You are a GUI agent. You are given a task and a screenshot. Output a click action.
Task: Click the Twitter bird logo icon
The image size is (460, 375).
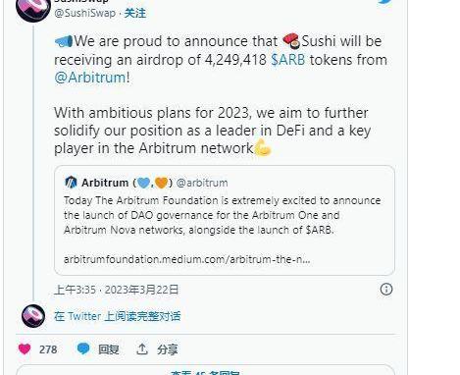385,2
